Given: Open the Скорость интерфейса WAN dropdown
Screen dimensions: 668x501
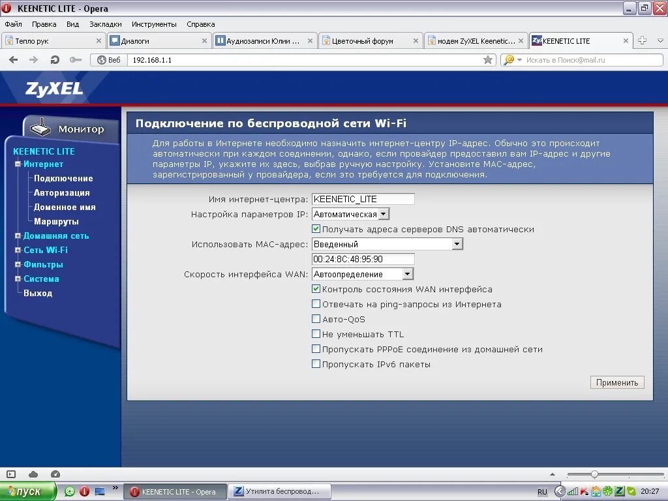Looking at the screenshot, I should click(363, 274).
